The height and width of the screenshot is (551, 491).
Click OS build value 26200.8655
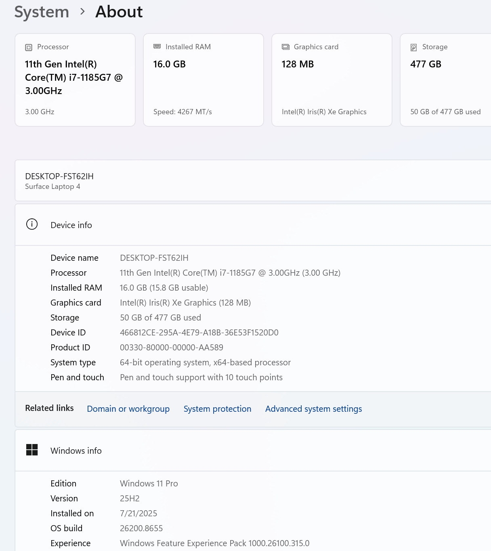click(141, 528)
